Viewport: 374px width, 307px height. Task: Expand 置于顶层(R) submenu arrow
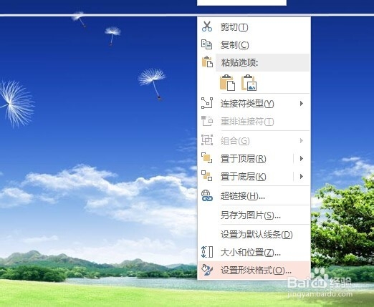(302, 158)
